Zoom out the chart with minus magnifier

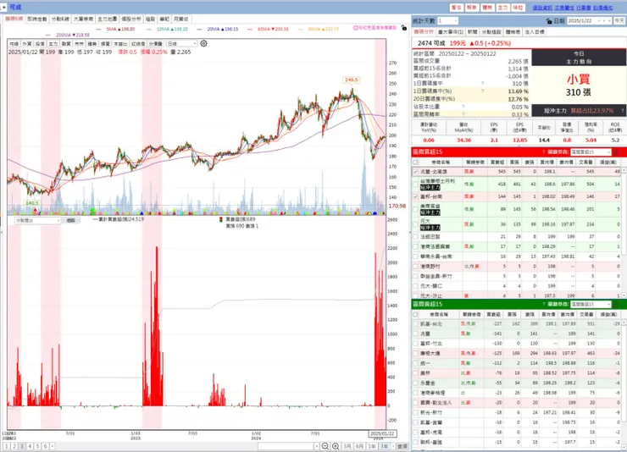(325, 446)
